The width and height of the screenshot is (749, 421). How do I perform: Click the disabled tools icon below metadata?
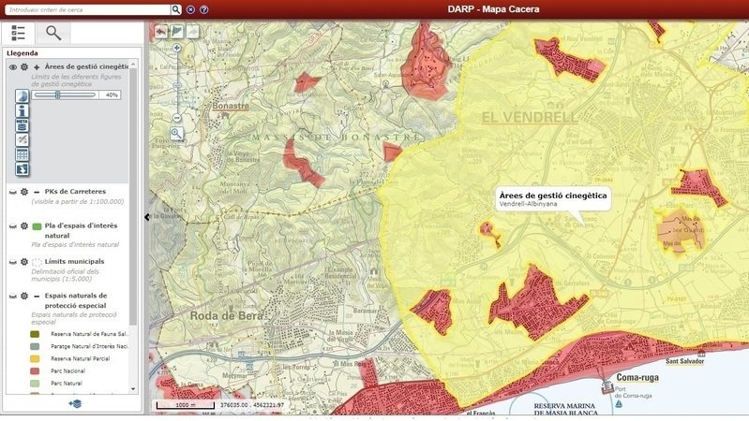(x=22, y=139)
